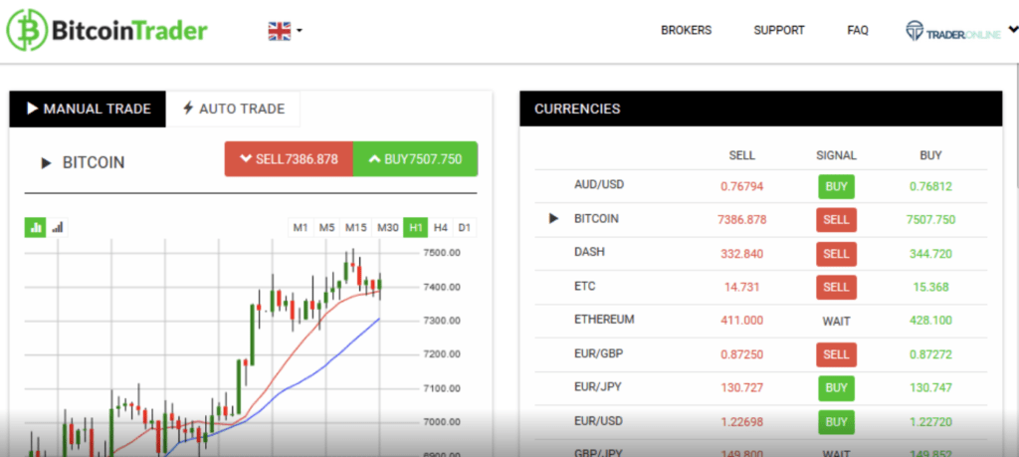Set chart timeframe to H1

[x=416, y=228]
